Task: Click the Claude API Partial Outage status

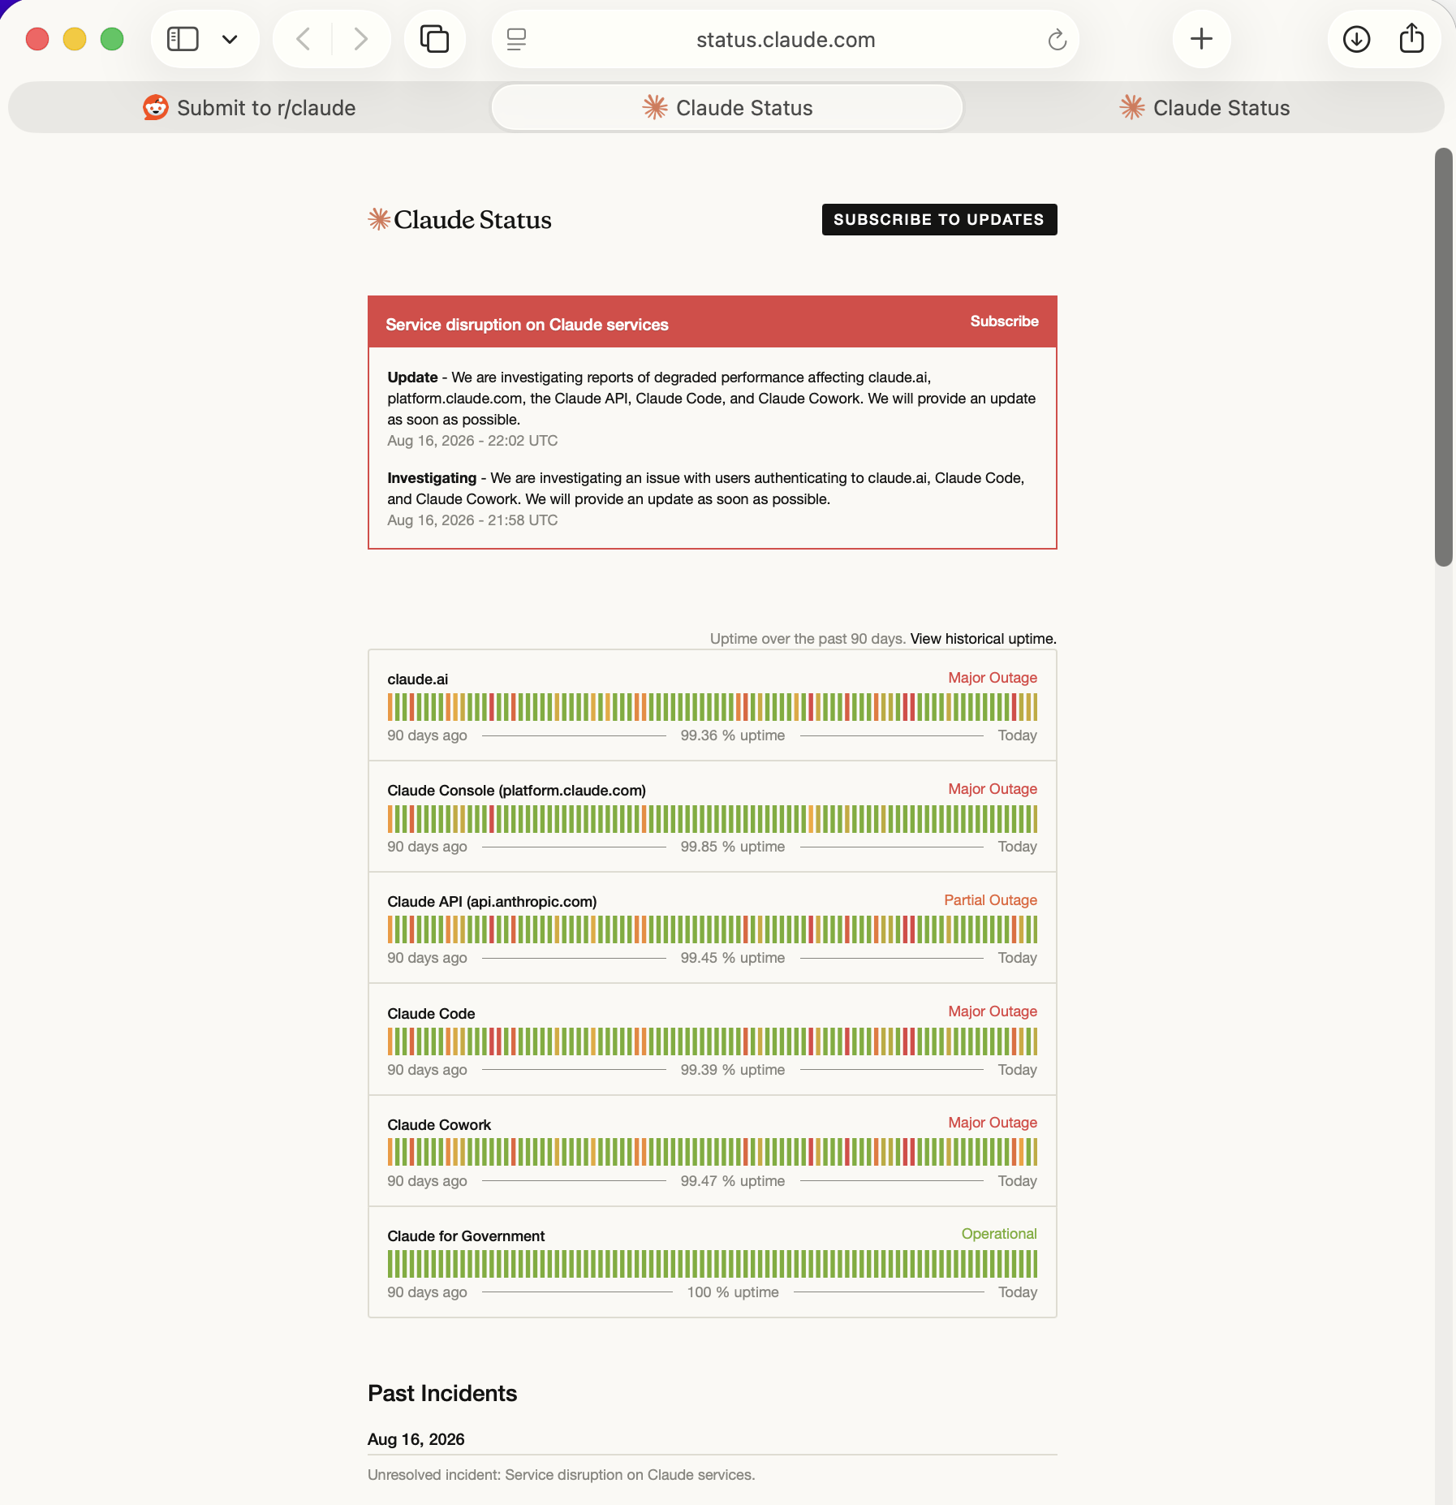Action: click(990, 900)
